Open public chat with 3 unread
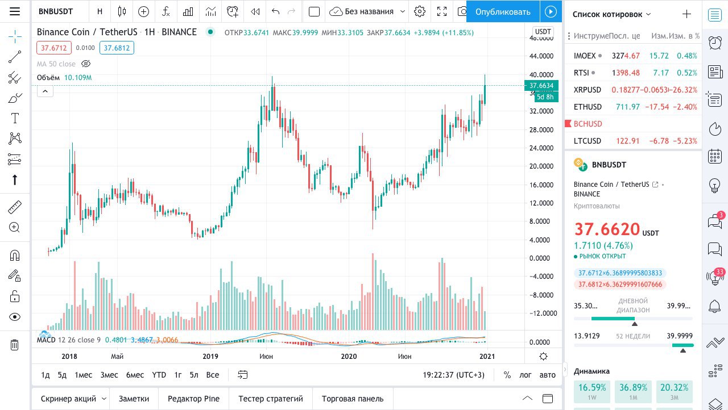Image resolution: width=728 pixels, height=410 pixels. (x=715, y=221)
